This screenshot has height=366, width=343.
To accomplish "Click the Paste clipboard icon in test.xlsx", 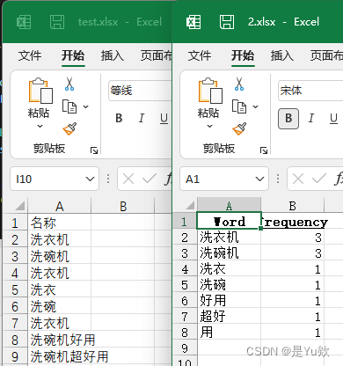I will click(x=40, y=91).
